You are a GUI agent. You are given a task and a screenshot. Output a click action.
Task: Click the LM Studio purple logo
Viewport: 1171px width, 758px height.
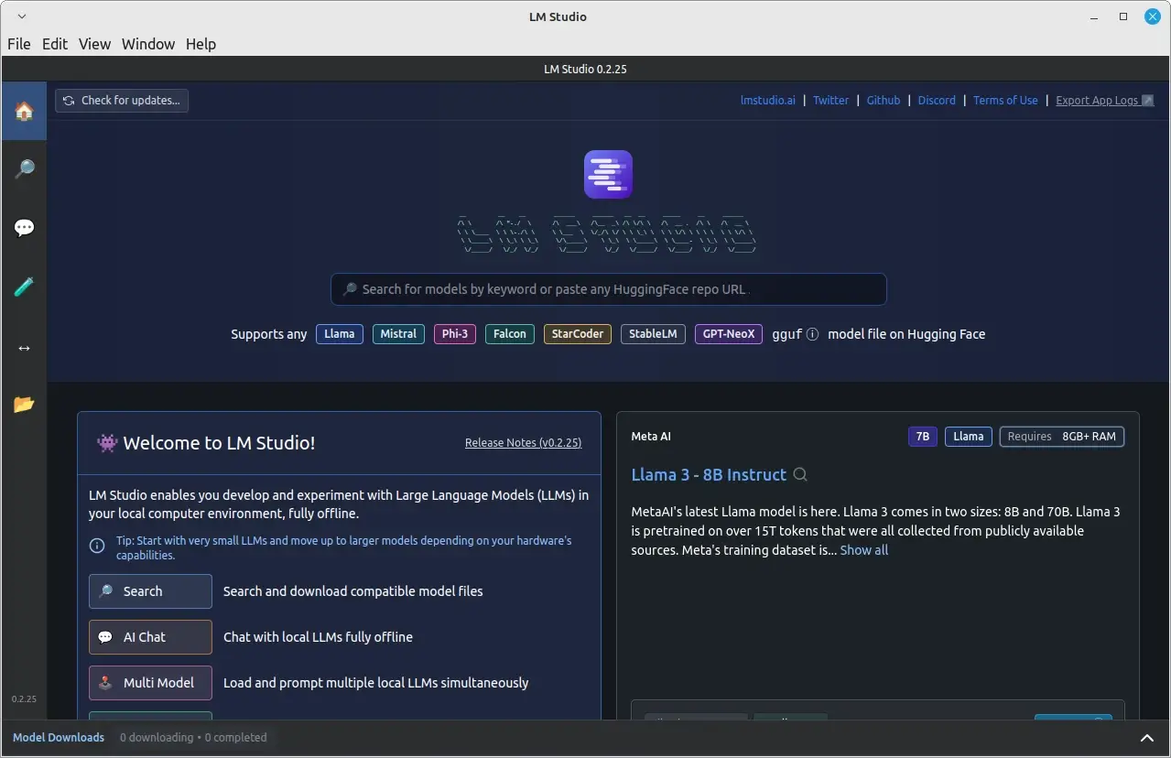(608, 174)
